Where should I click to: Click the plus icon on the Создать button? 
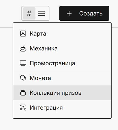[69, 13]
